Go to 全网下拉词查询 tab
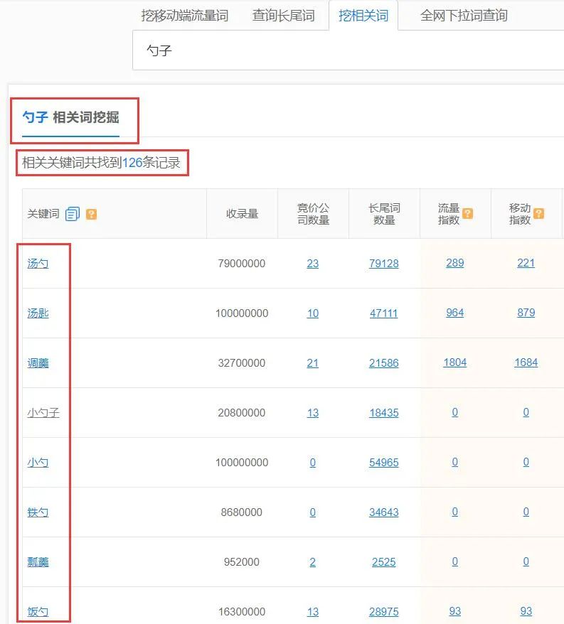Screen dimensions: 564x624 (464, 16)
